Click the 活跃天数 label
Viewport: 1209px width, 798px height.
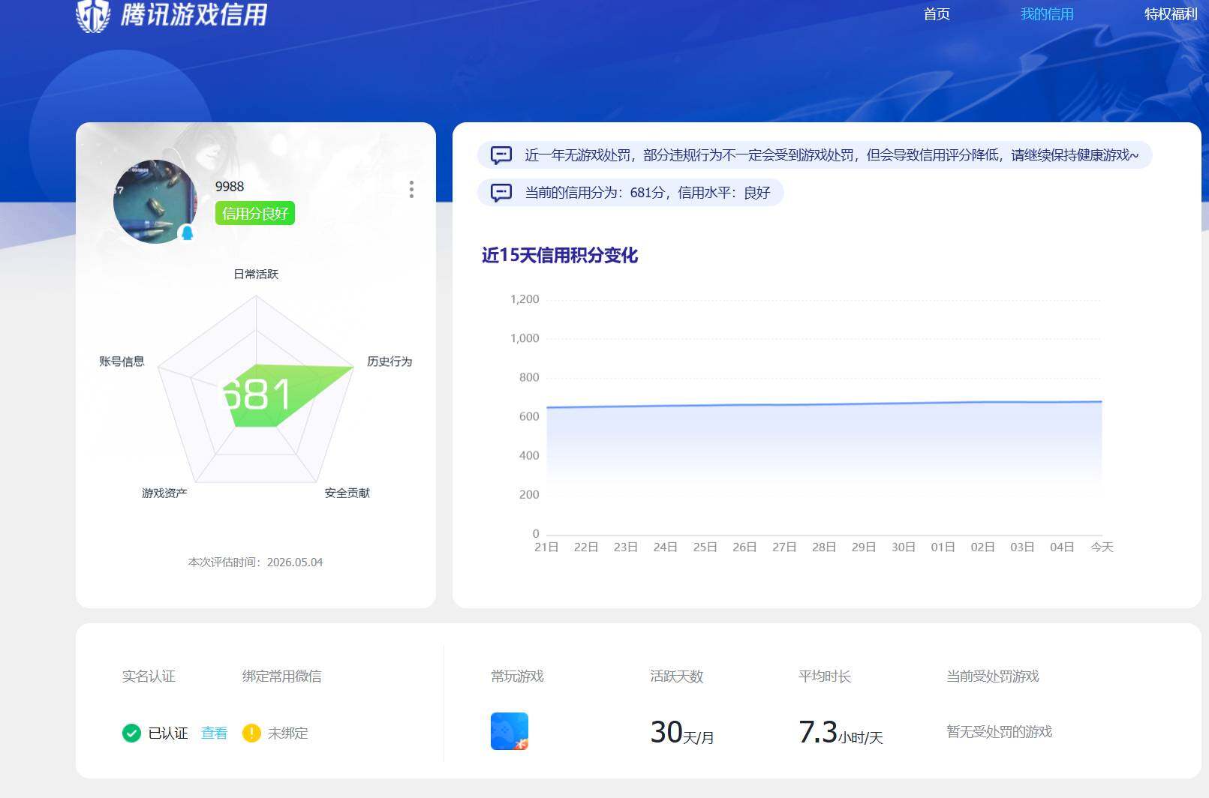(x=677, y=676)
